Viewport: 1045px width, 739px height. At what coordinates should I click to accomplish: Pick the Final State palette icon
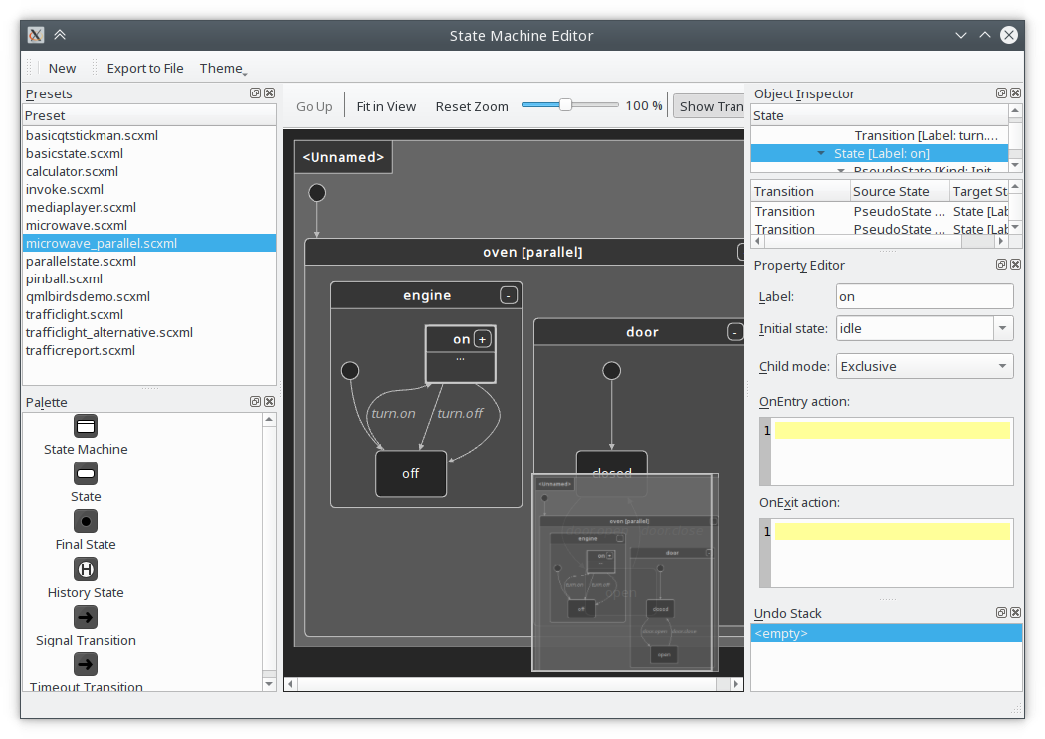tap(86, 521)
